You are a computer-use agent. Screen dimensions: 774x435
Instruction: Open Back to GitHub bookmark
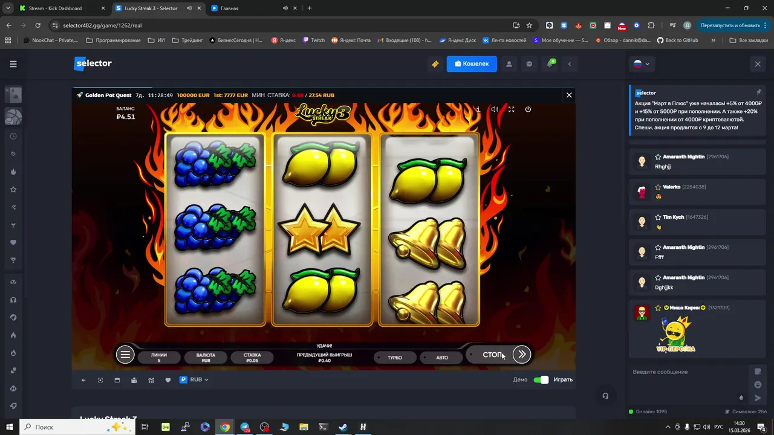click(677, 40)
